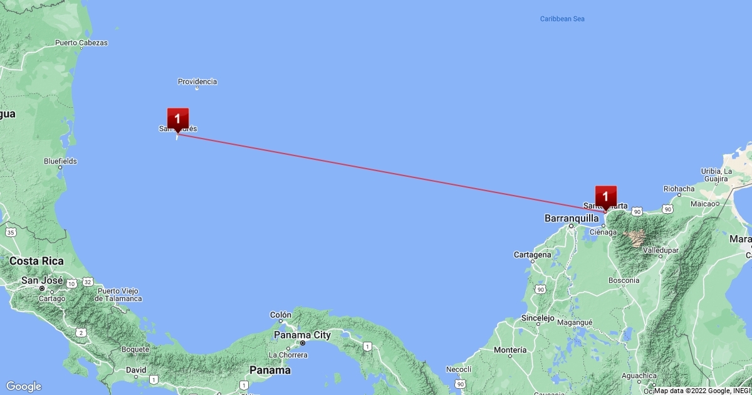
Task: Select the Puerto Cabezas town label
Action: [81, 43]
